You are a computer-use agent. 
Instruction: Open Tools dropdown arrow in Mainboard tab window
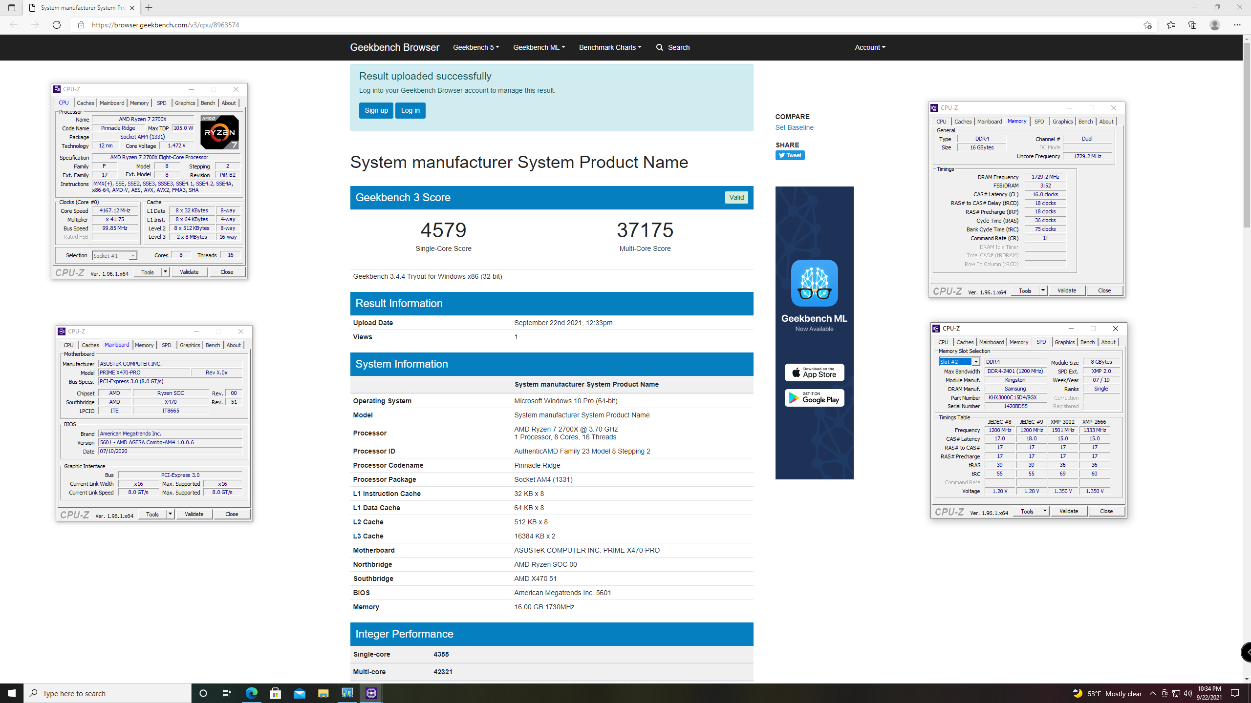tap(171, 514)
